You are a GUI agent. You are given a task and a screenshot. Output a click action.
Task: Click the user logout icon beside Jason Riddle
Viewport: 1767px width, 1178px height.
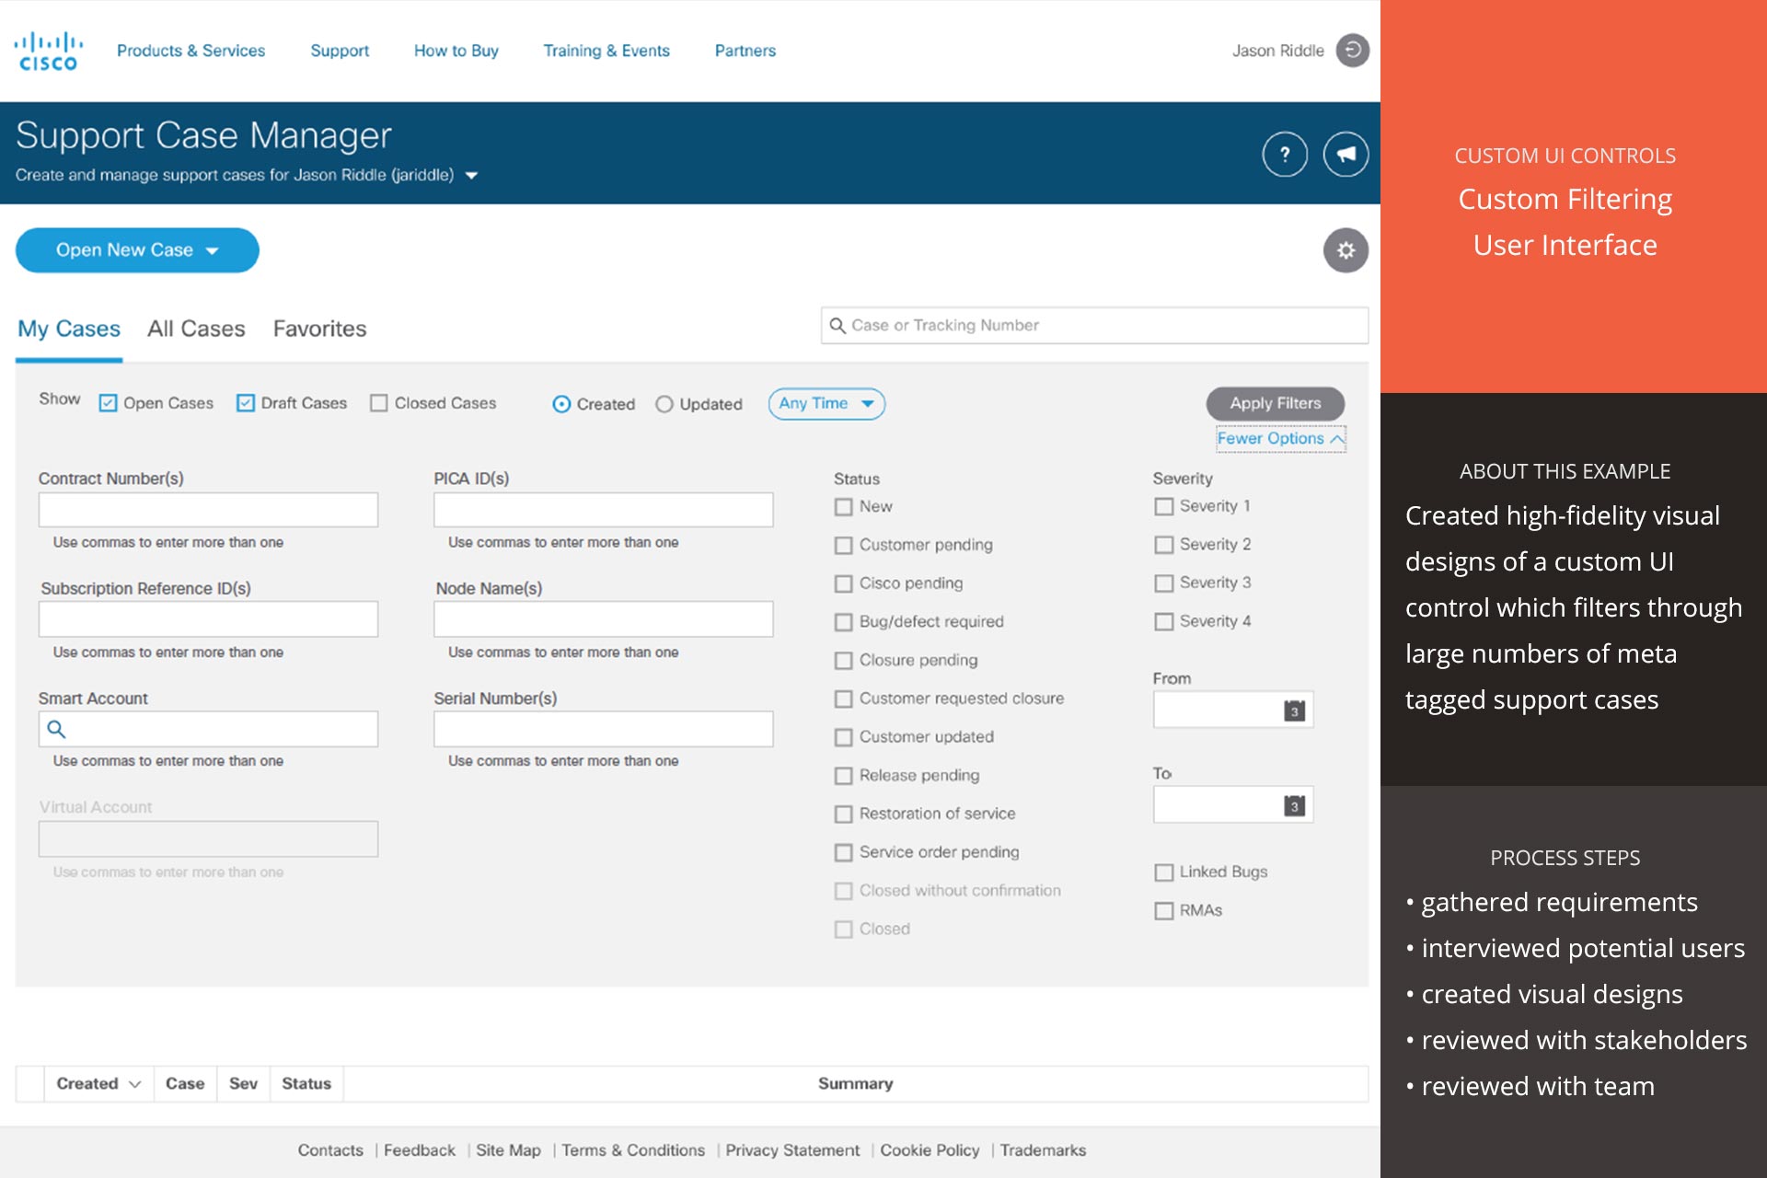click(1352, 50)
